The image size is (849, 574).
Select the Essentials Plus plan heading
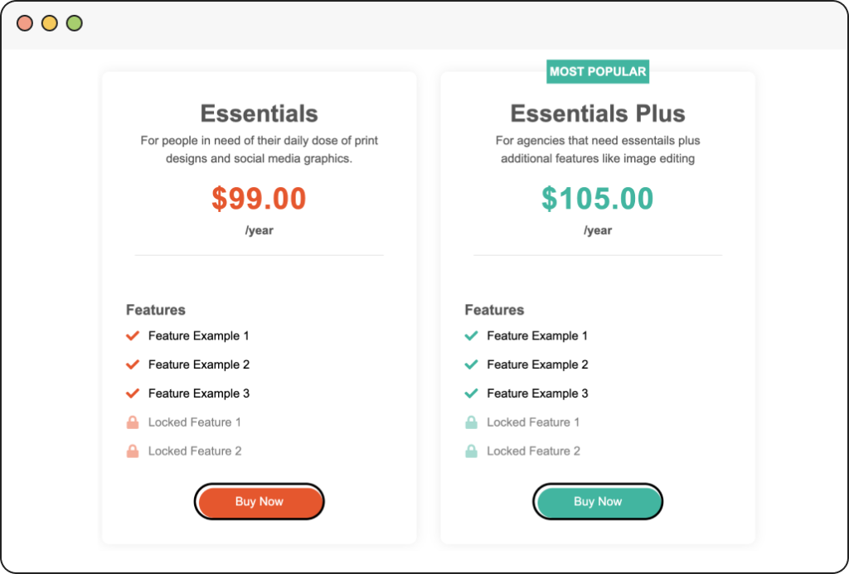(598, 113)
